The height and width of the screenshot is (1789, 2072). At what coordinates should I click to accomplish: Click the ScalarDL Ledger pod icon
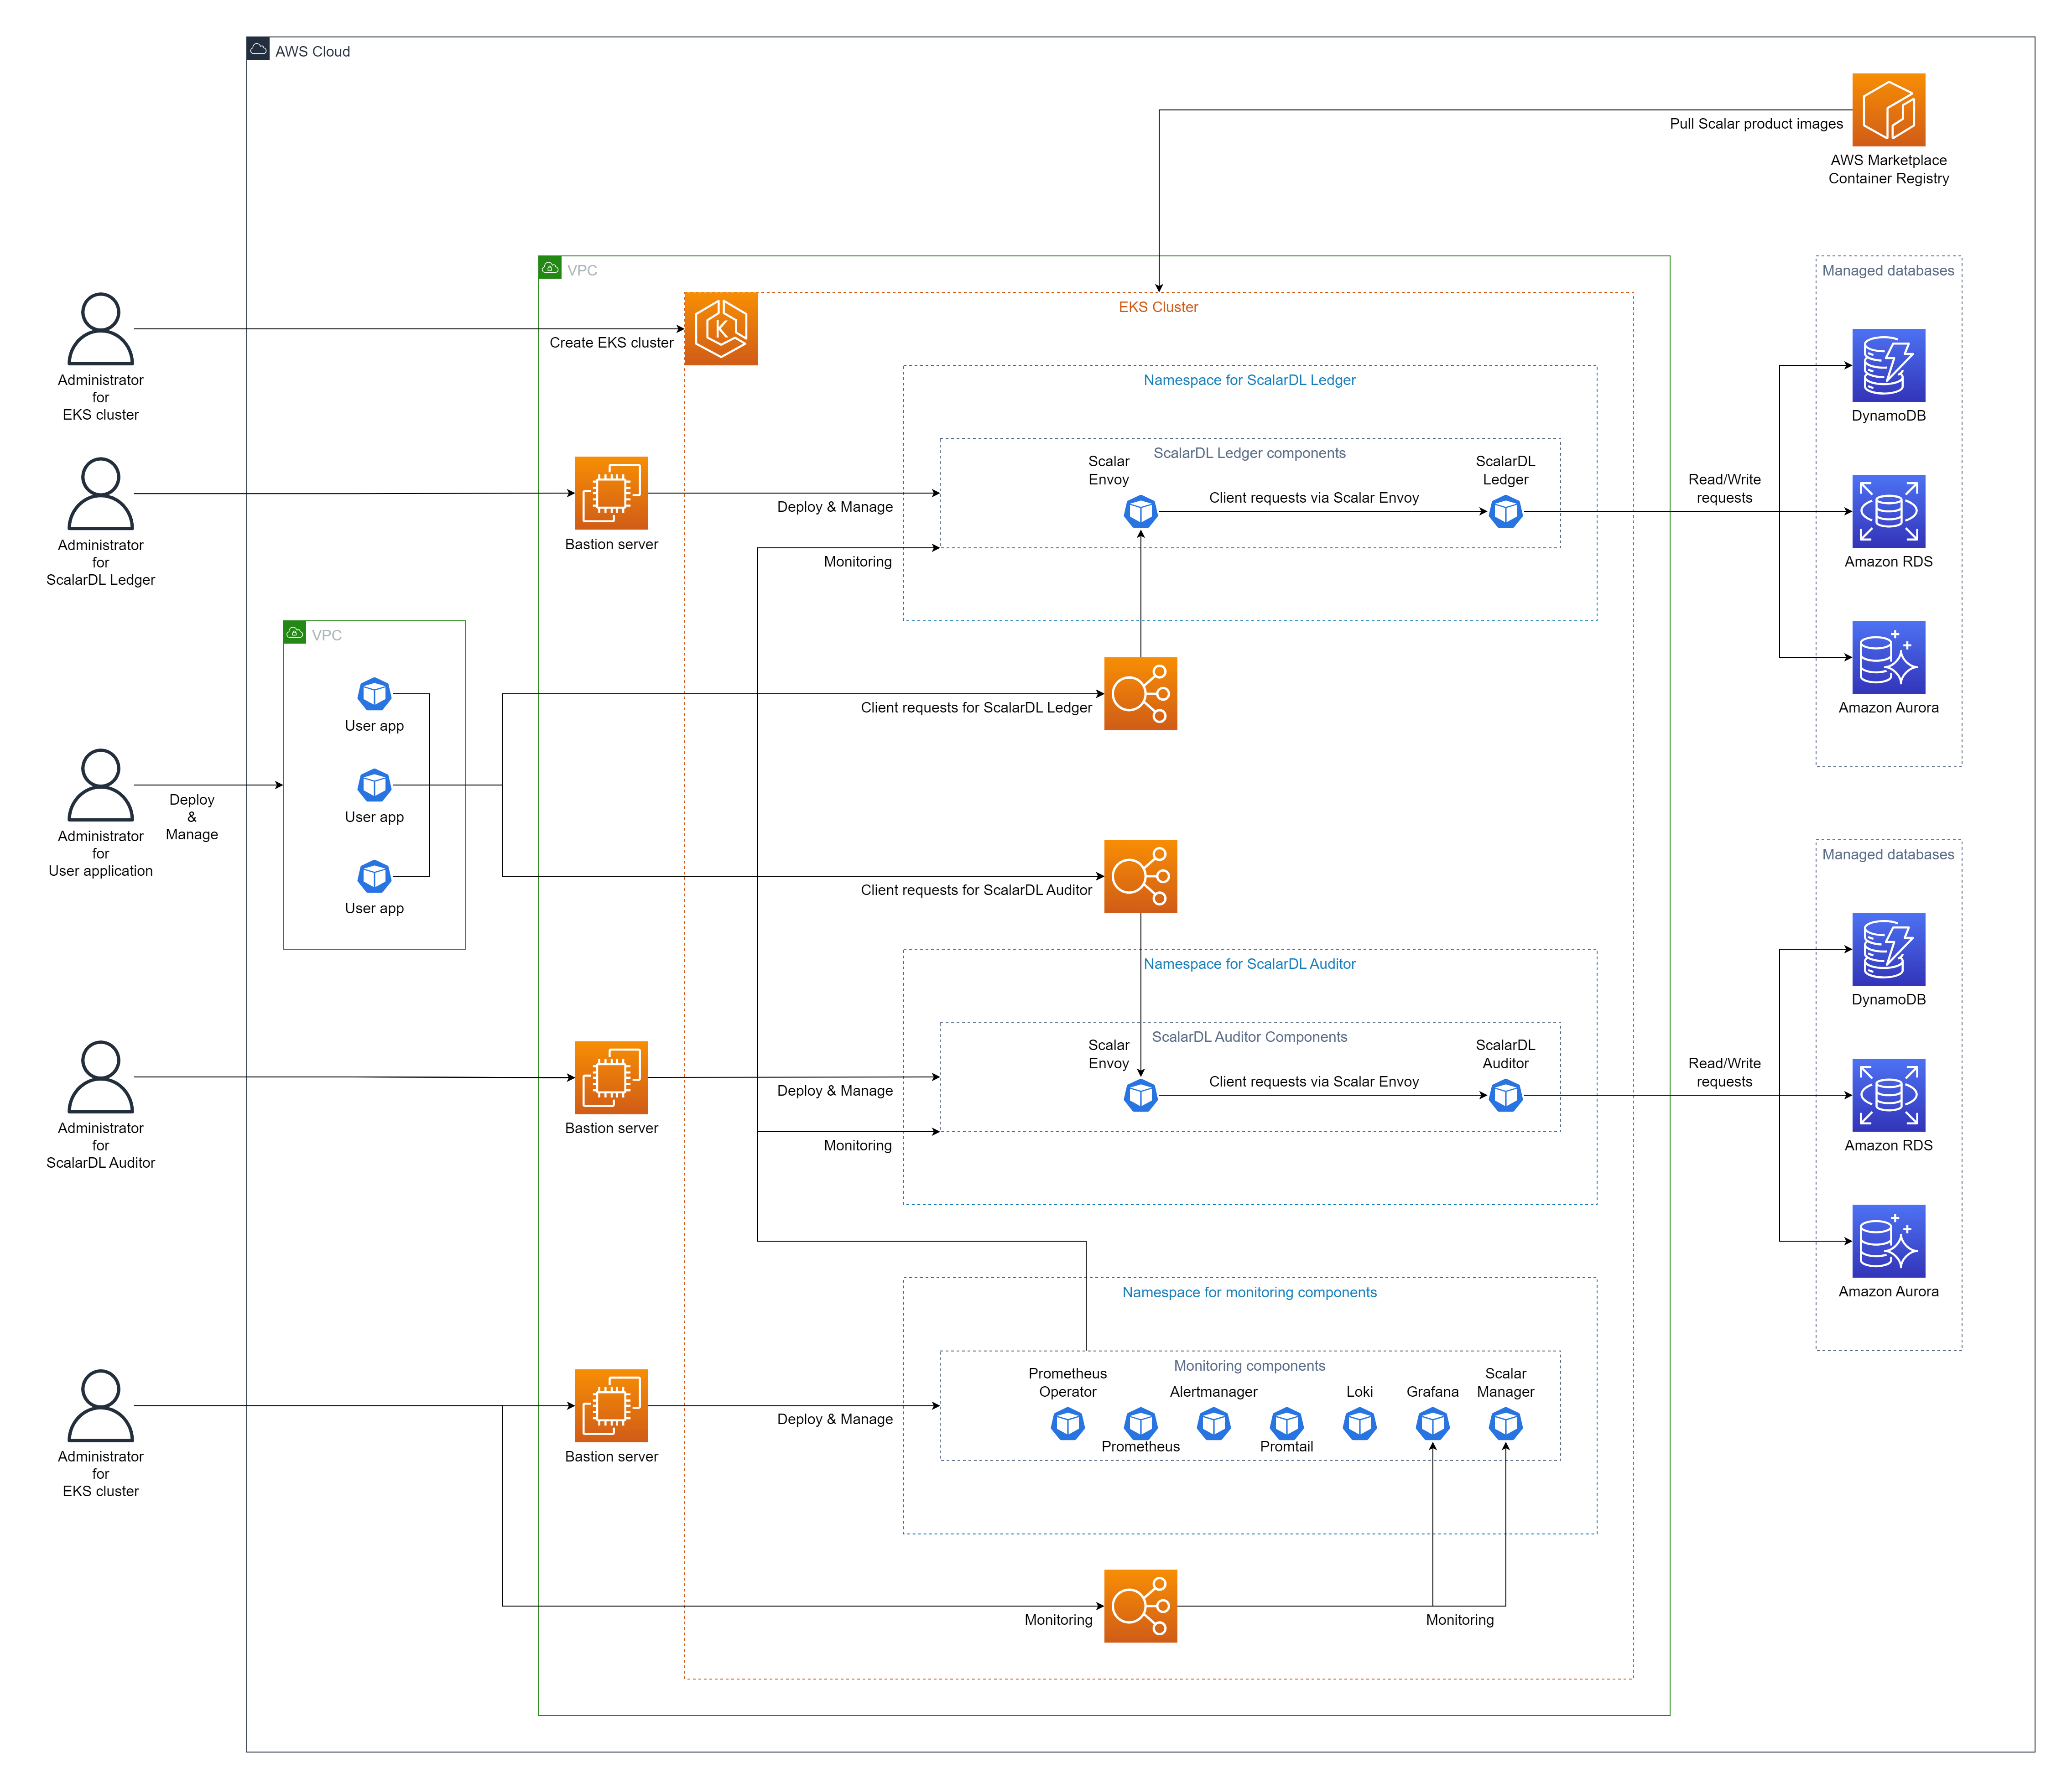tap(1505, 511)
